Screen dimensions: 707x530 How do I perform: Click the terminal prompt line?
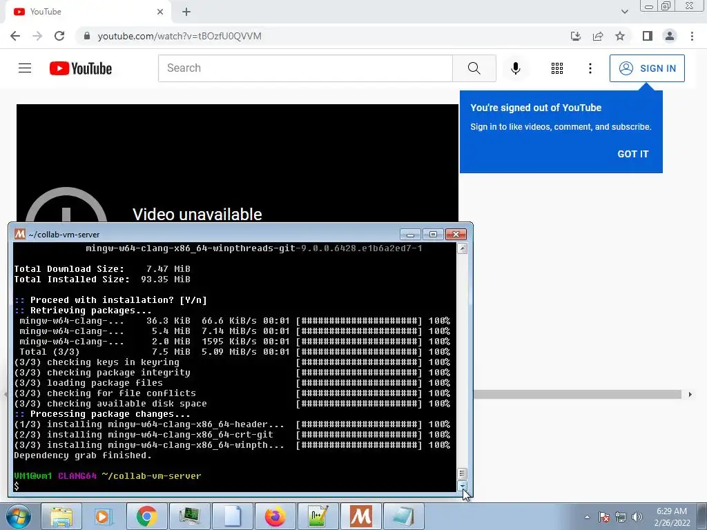point(108,476)
